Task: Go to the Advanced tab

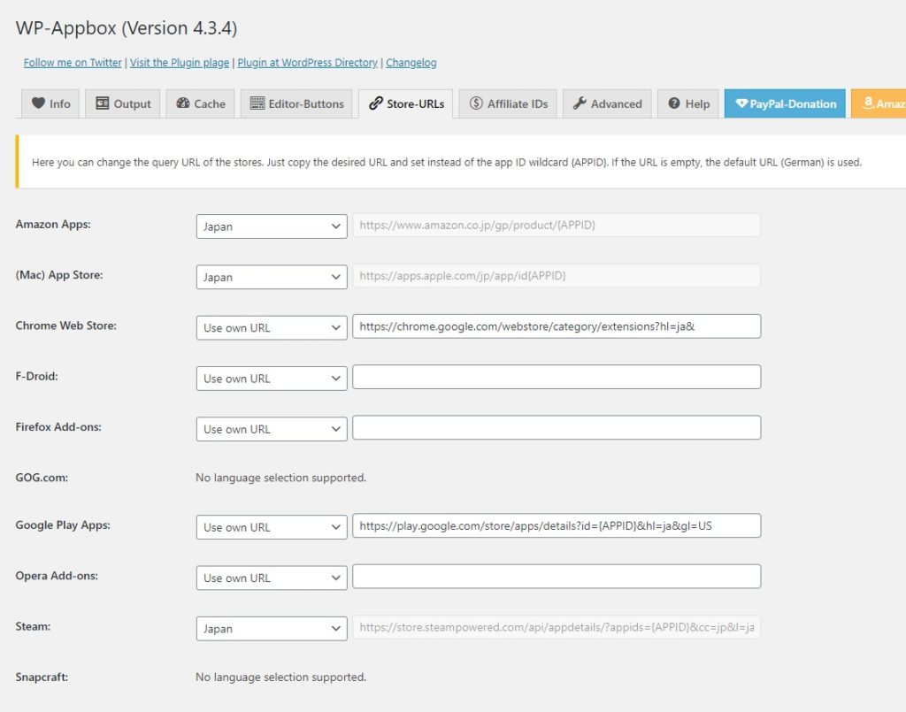Action: [607, 104]
